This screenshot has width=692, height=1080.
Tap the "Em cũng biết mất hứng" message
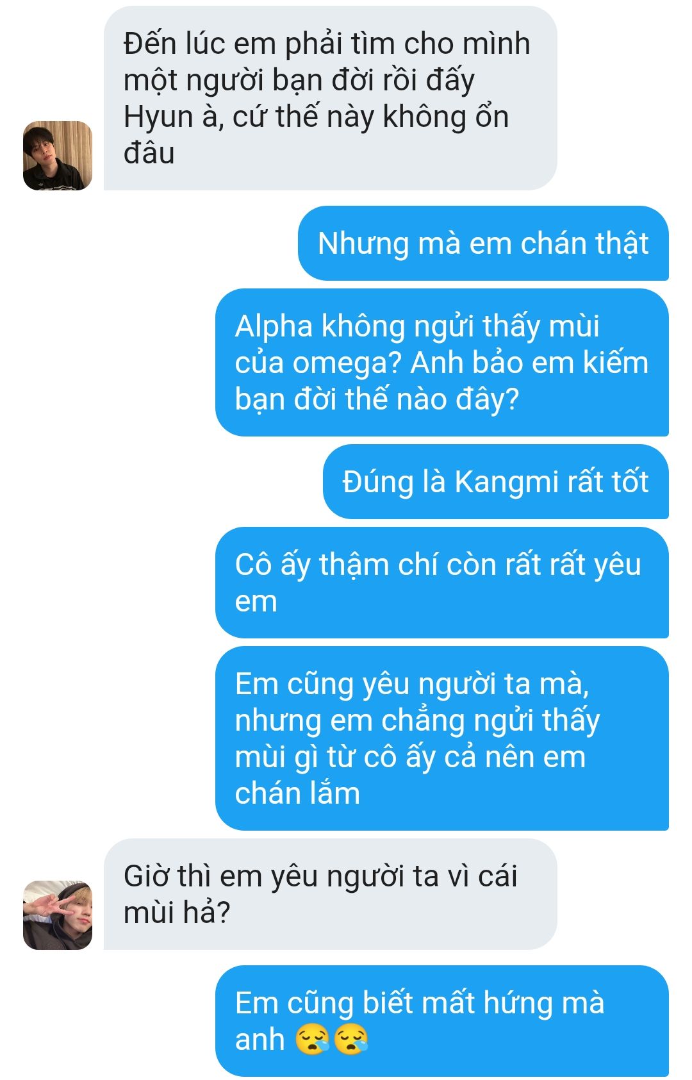[442, 1021]
